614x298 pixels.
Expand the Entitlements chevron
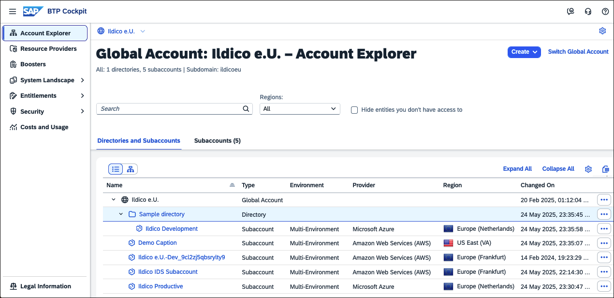click(x=82, y=96)
